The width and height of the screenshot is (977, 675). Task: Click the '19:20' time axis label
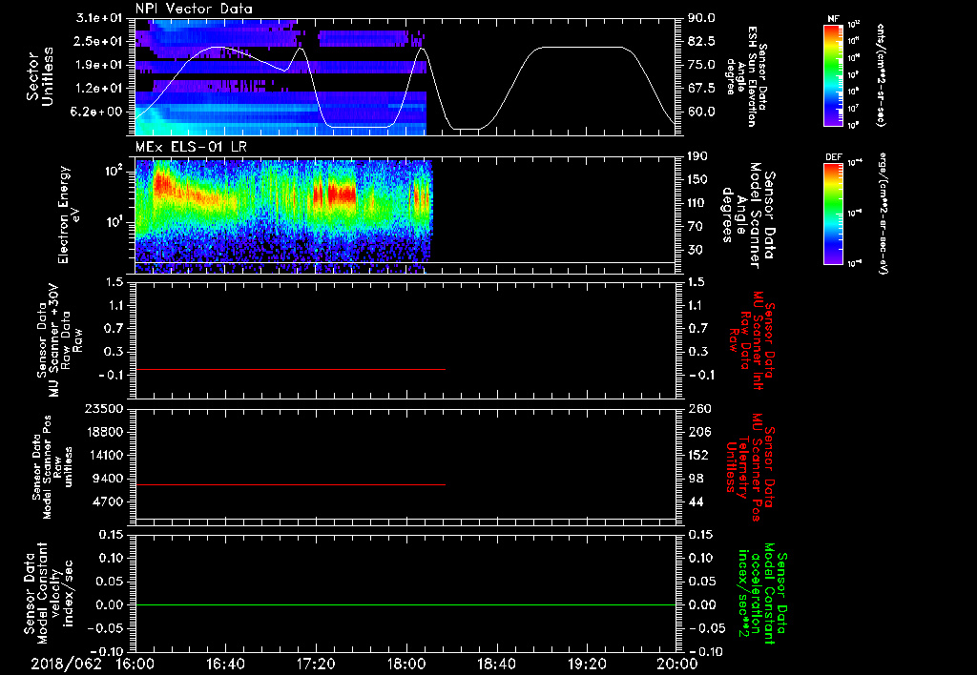587,664
